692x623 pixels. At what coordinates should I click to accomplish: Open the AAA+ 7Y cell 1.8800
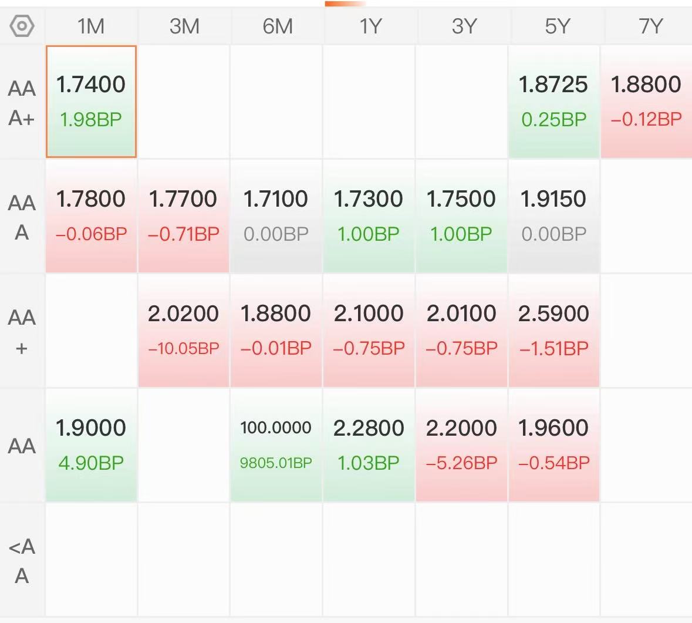(x=647, y=101)
